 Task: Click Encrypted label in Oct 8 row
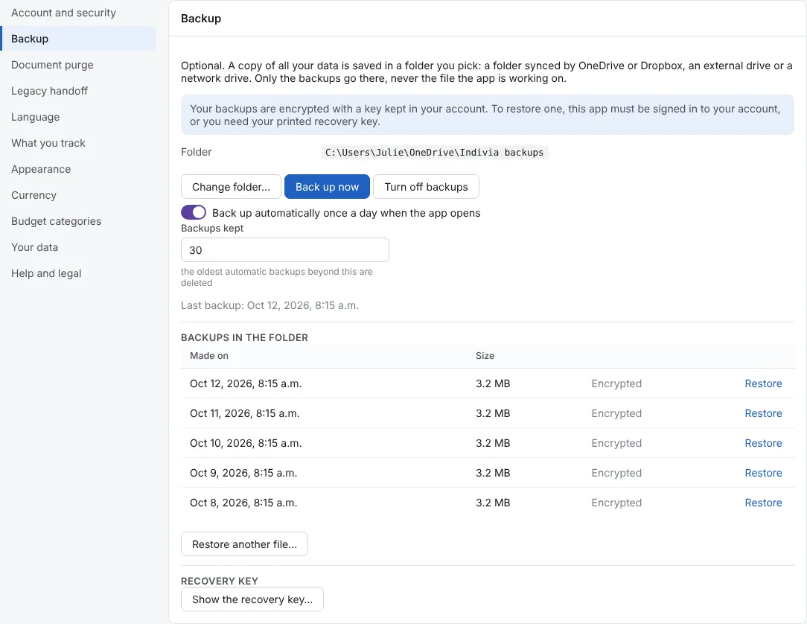tap(616, 503)
